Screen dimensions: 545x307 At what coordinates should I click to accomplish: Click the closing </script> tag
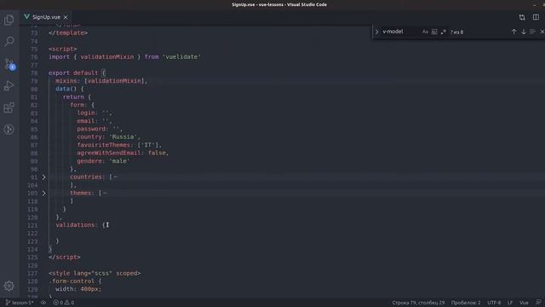65,257
